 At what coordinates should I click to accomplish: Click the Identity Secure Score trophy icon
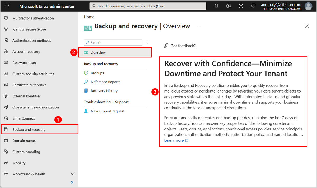[6, 29]
